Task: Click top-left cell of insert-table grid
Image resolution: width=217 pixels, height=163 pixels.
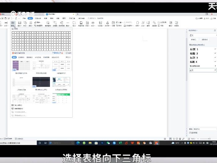Action: (13, 32)
